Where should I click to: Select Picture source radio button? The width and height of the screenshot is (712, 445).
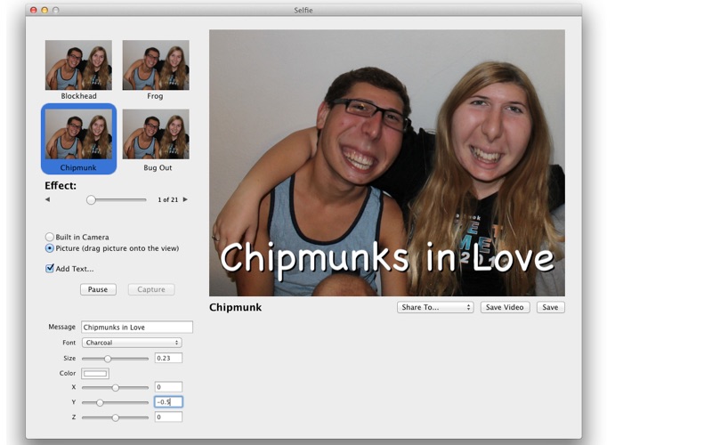[x=50, y=248]
